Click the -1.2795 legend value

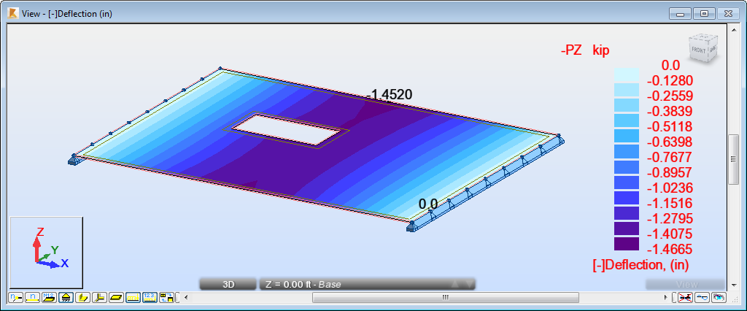pyautogui.click(x=670, y=218)
